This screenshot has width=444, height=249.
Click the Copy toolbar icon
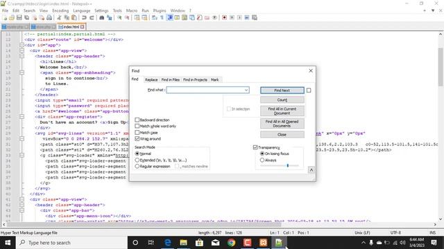67,17
